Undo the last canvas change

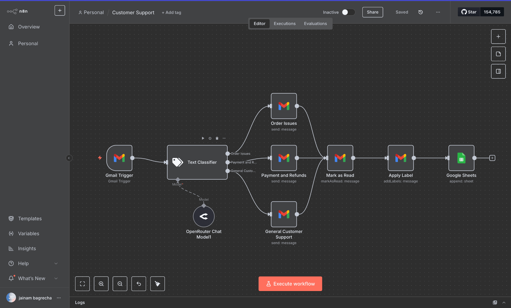[139, 284]
